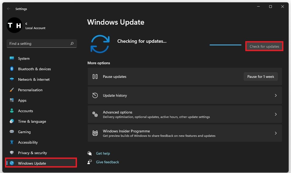
Task: Open Advanced options via its chevron
Action: click(276, 114)
